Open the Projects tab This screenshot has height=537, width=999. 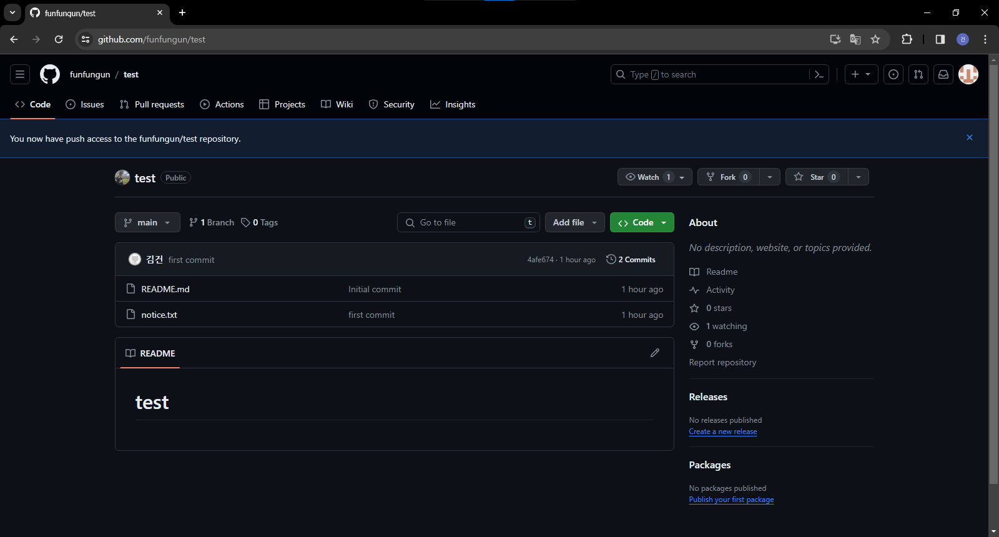[282, 104]
